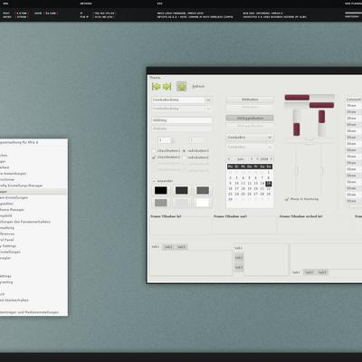362x362 pixels.
Task: Open the active ComboBoxEntry dropdown arrow
Action: pyautogui.click(x=208, y=100)
